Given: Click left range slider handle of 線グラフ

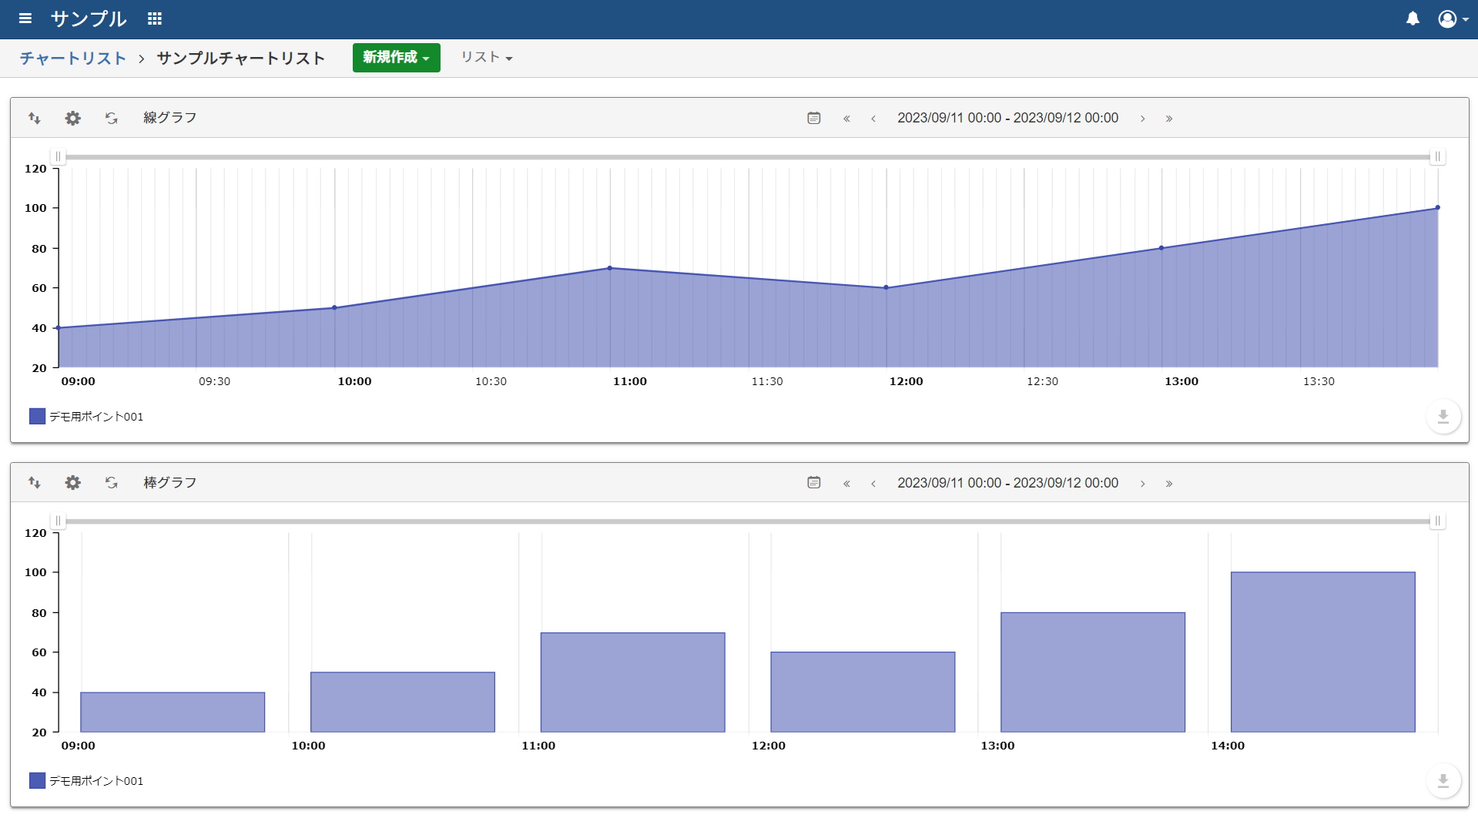Looking at the screenshot, I should pyautogui.click(x=58, y=157).
